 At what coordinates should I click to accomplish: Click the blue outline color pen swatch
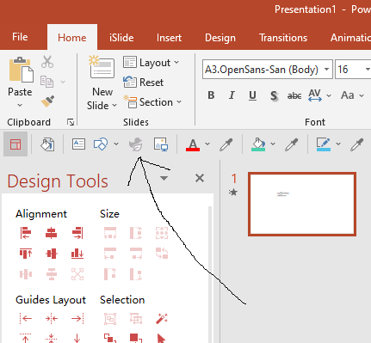(x=324, y=144)
